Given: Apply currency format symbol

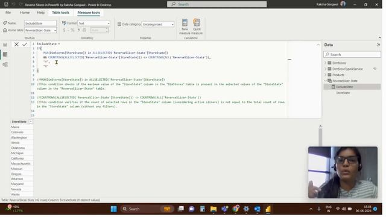Looking at the screenshot, I should [64, 30].
